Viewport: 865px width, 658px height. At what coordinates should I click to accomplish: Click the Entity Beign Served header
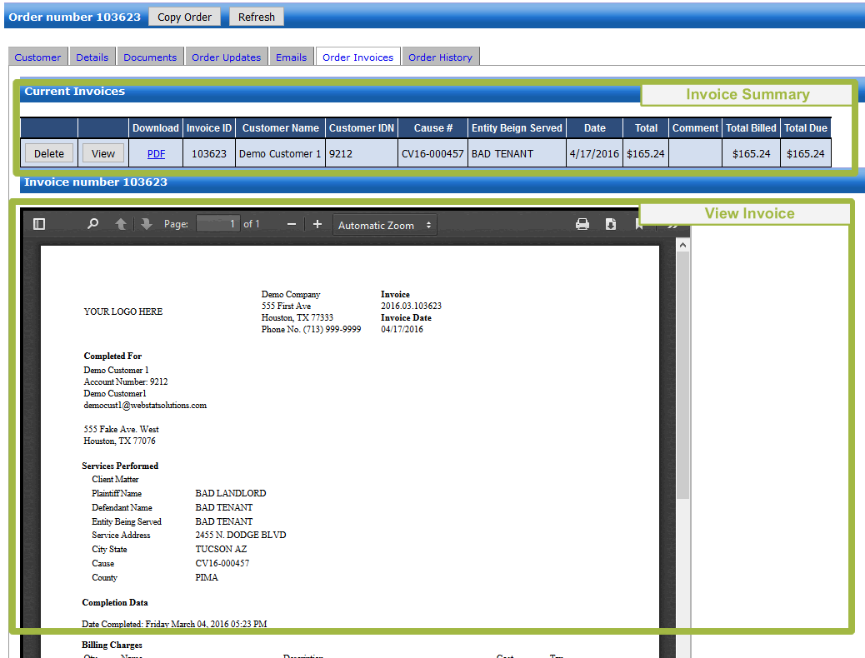(x=517, y=128)
